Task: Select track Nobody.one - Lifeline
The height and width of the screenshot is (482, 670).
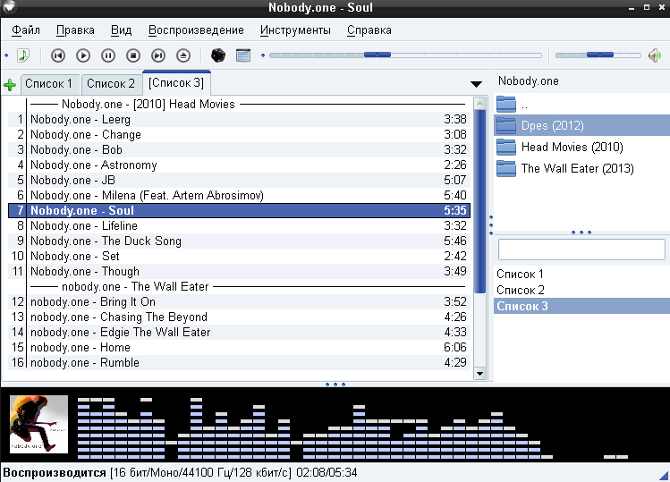Action: (x=240, y=225)
